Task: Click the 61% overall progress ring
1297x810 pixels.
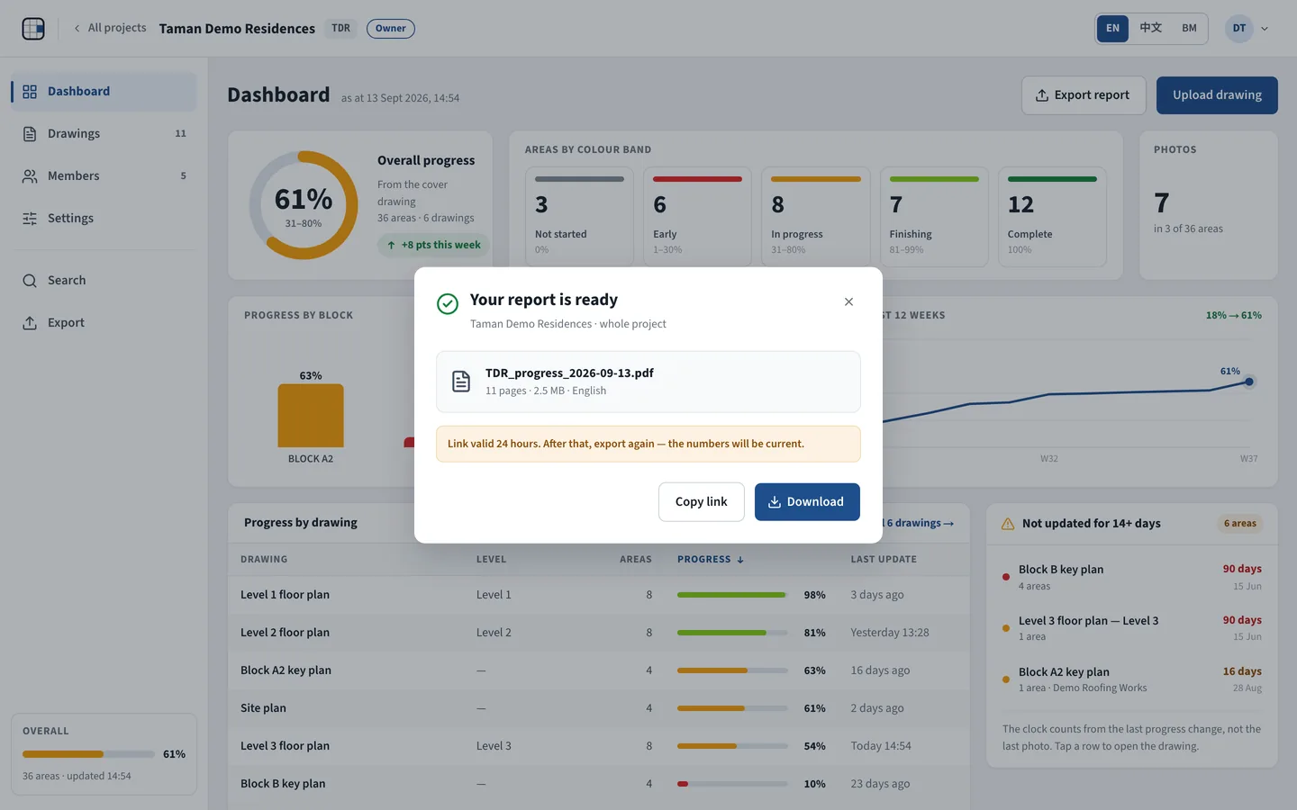Action: click(304, 205)
